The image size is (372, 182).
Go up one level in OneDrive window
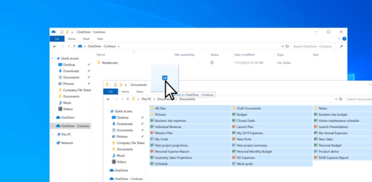(74, 46)
